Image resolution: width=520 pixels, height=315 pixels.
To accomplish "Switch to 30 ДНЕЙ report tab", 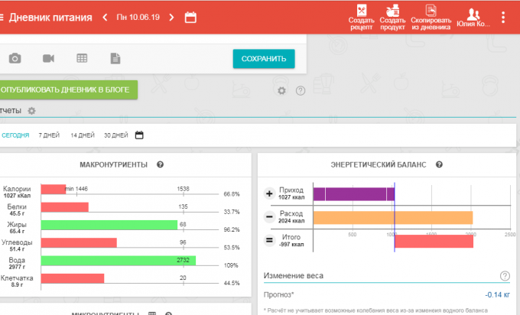I will (x=115, y=135).
